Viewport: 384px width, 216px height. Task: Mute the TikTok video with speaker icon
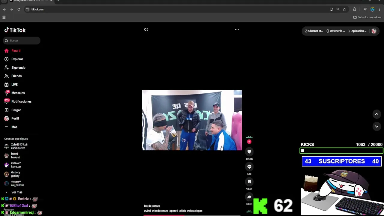coord(146,29)
